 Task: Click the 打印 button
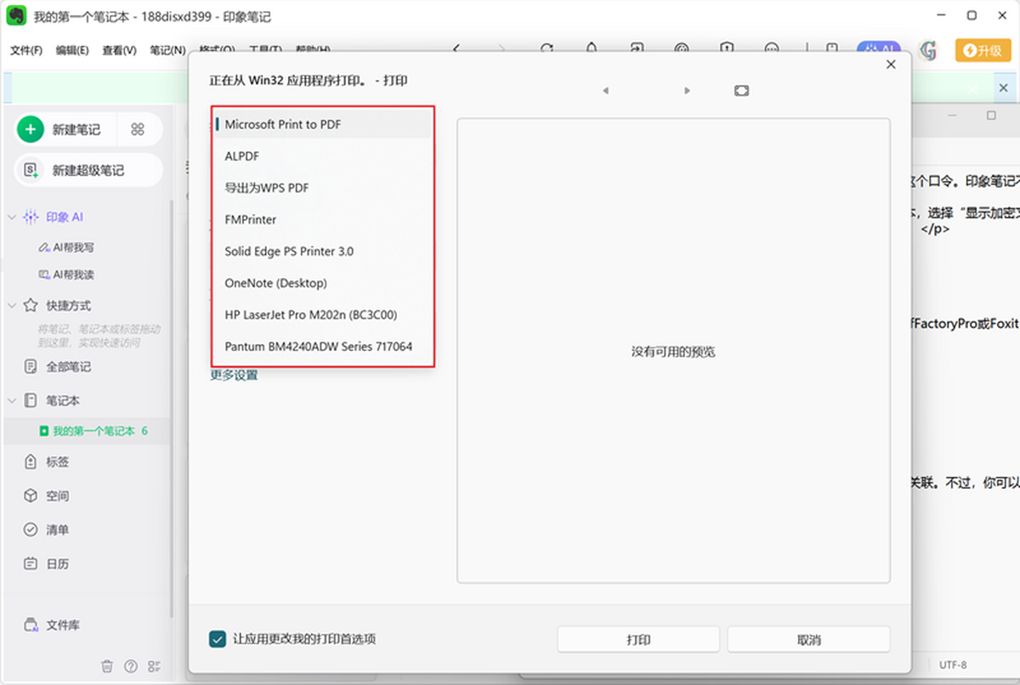coord(638,640)
